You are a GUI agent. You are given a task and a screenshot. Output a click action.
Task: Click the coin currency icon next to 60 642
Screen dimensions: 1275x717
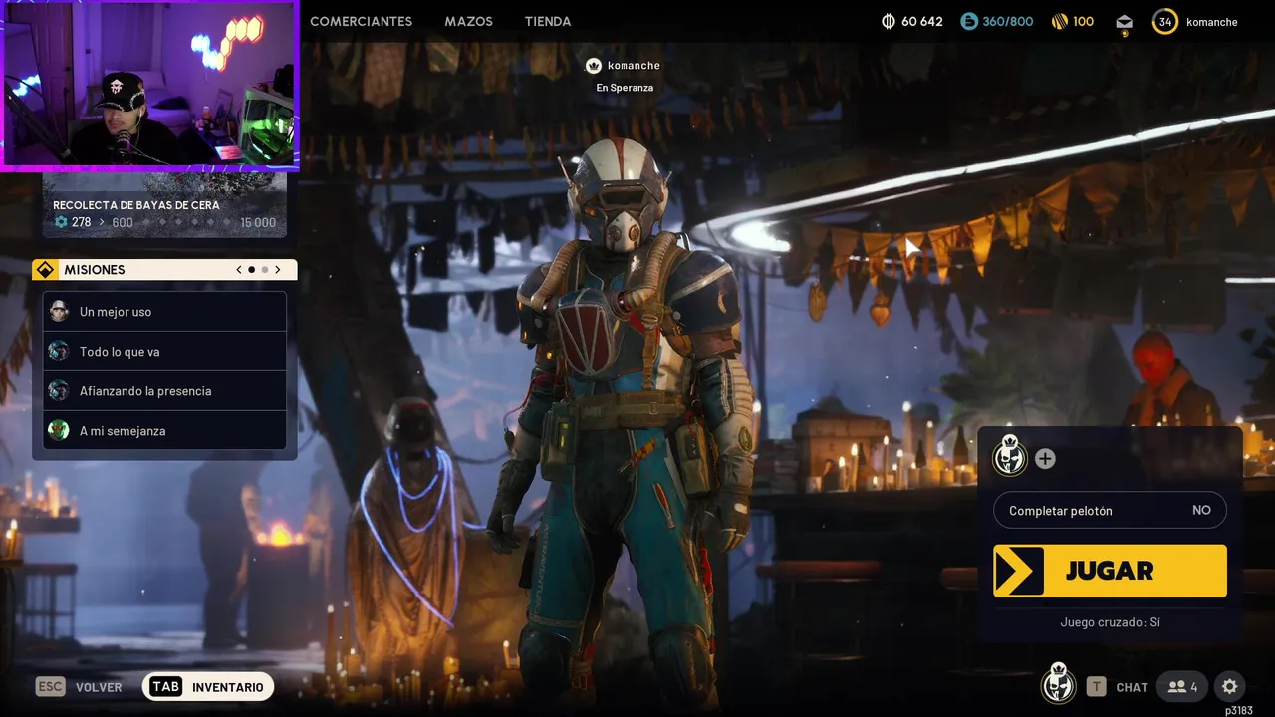click(889, 21)
